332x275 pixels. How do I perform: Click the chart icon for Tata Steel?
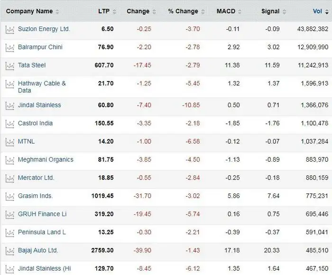pyautogui.click(x=9, y=65)
